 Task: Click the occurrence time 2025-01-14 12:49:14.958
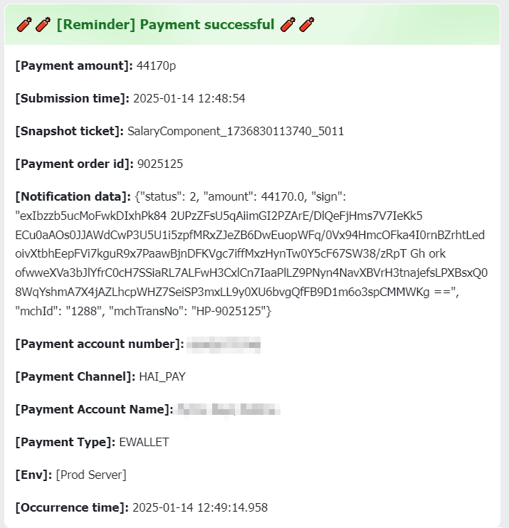pyautogui.click(x=200, y=507)
